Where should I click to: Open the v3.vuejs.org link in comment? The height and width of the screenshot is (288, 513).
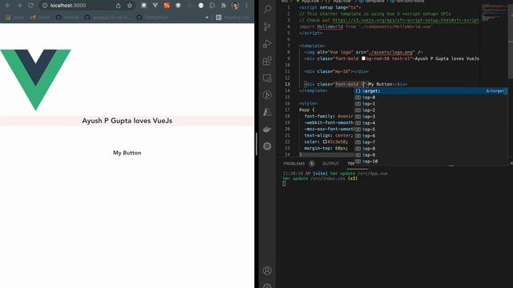pyautogui.click(x=406, y=20)
